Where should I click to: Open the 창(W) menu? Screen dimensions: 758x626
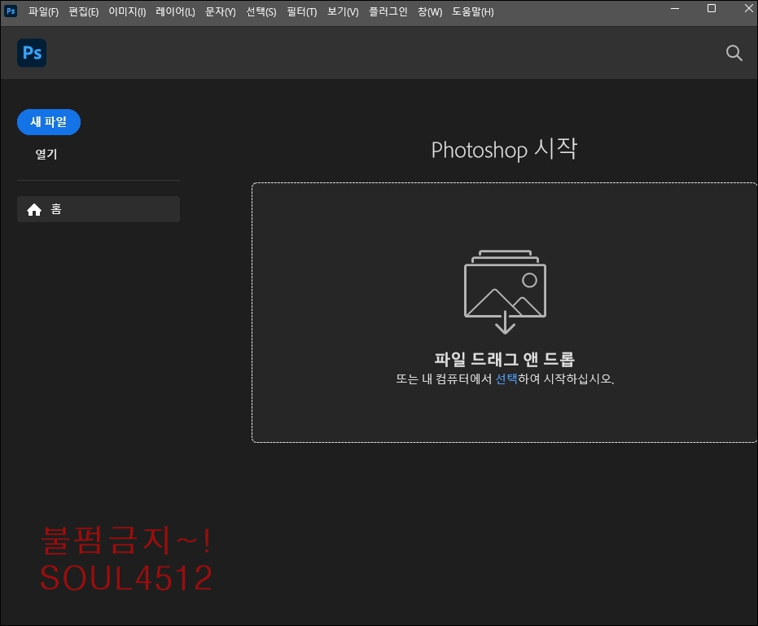click(x=430, y=12)
